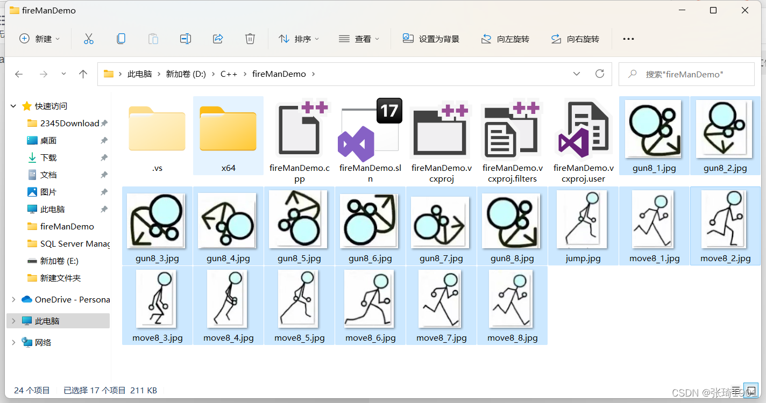This screenshot has height=403, width=766.
Task: Select the fireManDemo.cpp file icon
Action: pos(300,128)
